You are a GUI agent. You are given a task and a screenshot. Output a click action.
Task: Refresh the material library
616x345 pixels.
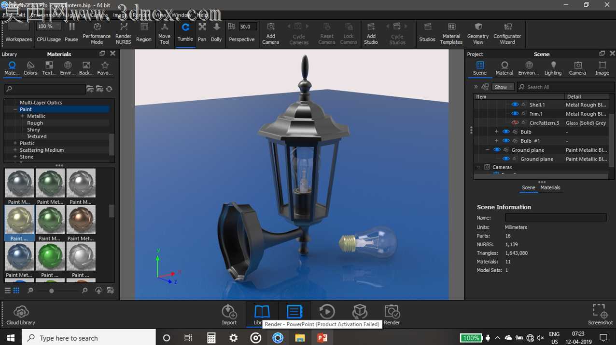tap(110, 89)
